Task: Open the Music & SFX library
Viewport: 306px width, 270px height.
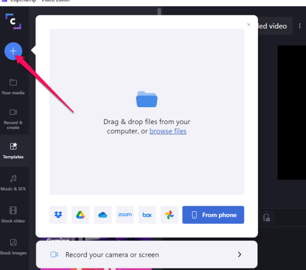Action: point(13,183)
